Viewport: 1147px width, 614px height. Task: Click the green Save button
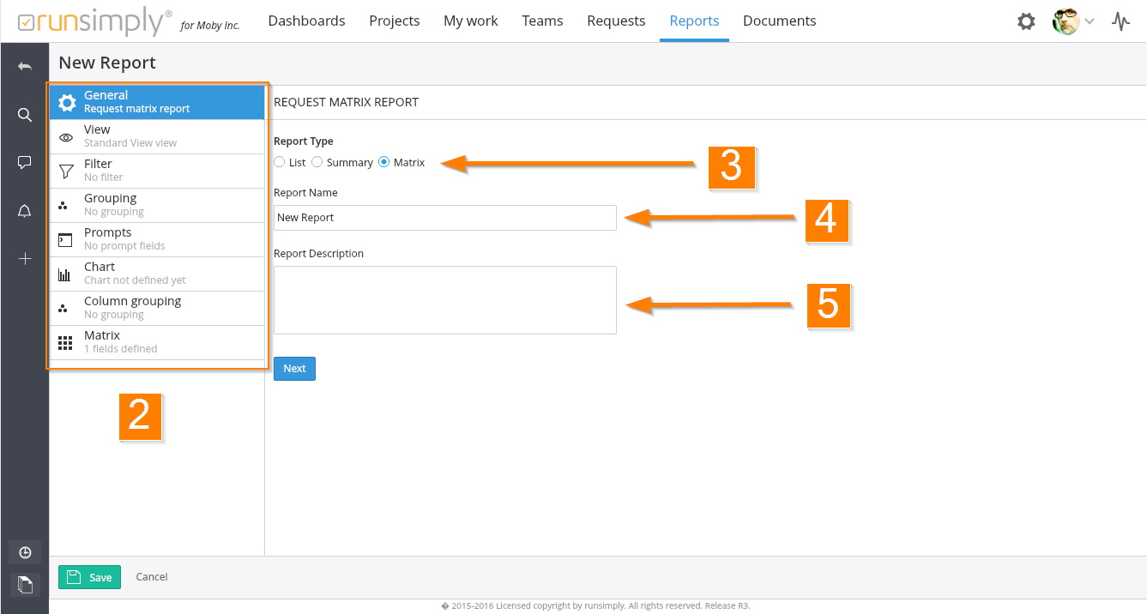(x=89, y=577)
